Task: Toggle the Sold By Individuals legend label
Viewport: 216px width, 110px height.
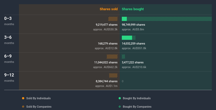Action: (x=38, y=98)
